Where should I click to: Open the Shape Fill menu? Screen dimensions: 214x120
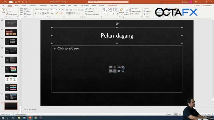[x=134, y=9]
